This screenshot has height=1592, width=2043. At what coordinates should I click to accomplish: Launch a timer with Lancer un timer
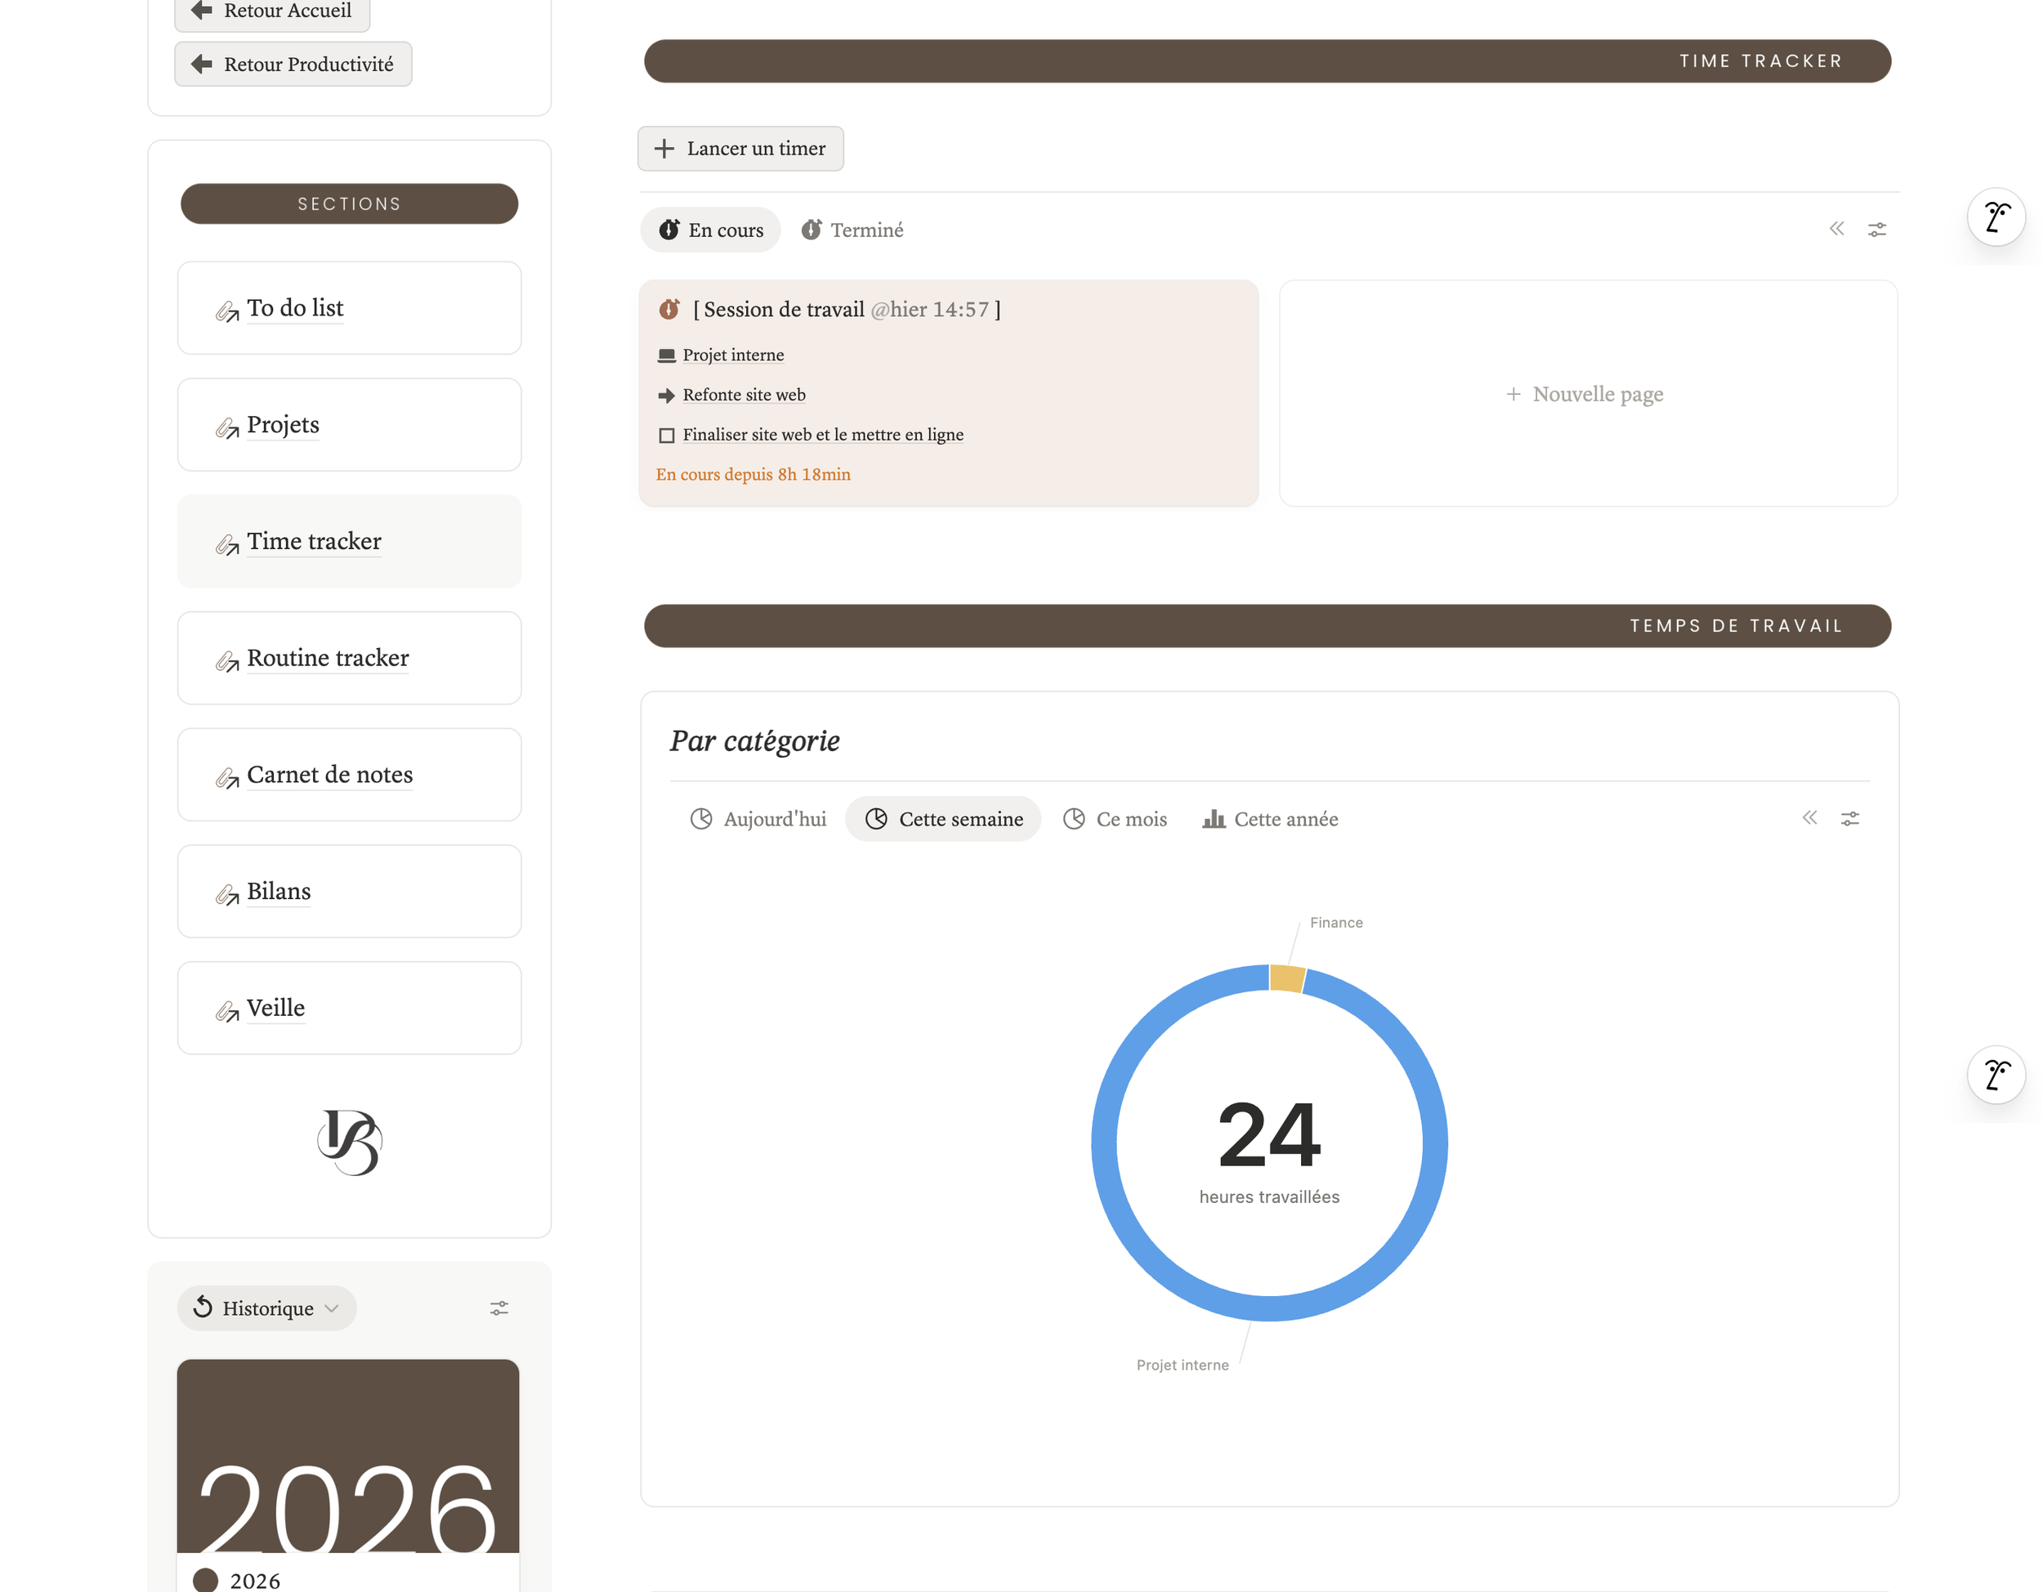pos(740,149)
